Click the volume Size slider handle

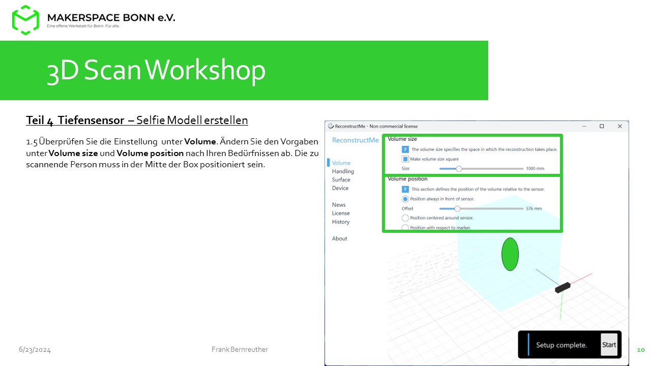pos(458,168)
